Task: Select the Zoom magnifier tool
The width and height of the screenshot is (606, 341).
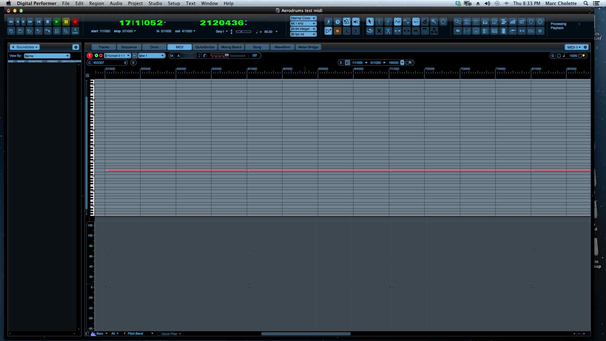Action: (x=434, y=22)
